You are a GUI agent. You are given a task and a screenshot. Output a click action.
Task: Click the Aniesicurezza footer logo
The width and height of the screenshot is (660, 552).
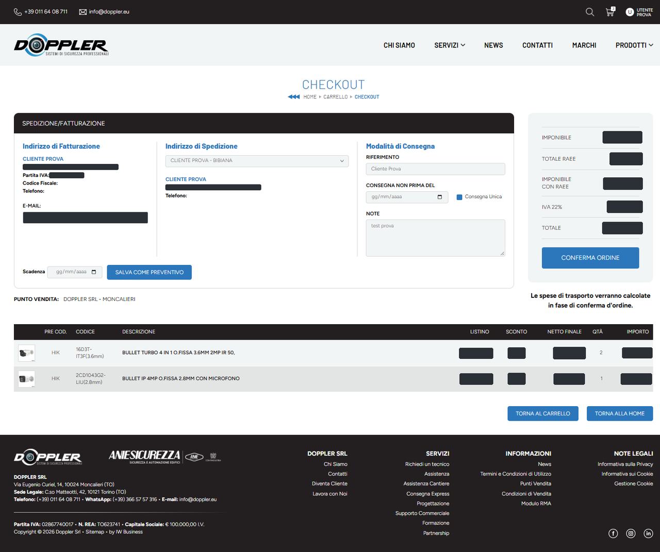tap(165, 457)
